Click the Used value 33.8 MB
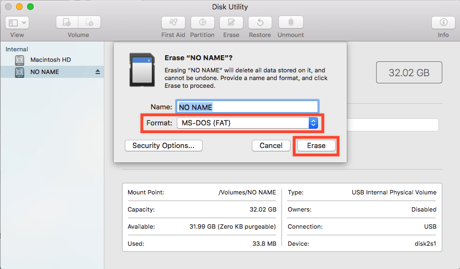This screenshot has height=269, width=460. coord(264,244)
